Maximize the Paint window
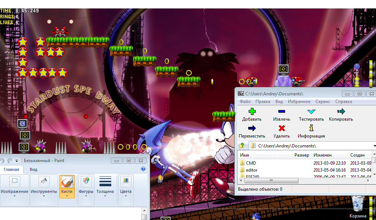The height and width of the screenshot is (220, 376). click(x=129, y=160)
